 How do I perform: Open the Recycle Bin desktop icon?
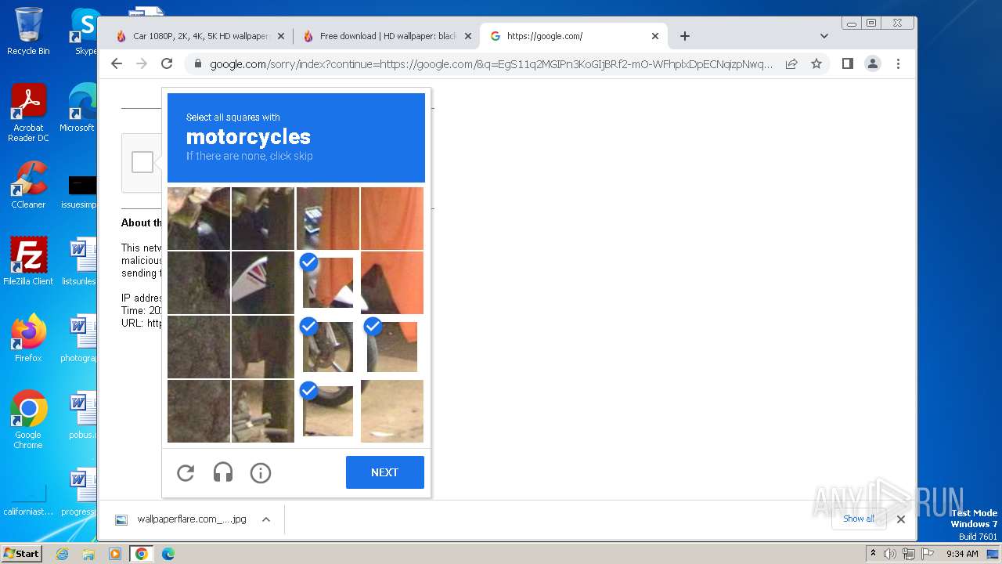click(28, 31)
